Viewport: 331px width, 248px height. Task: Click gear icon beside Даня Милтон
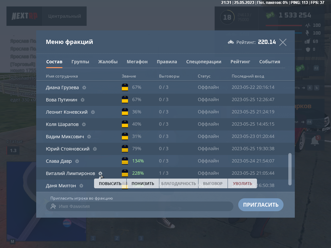click(81, 186)
